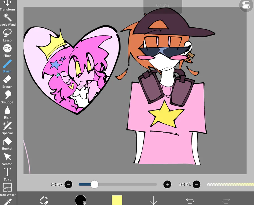The width and height of the screenshot is (254, 205).
Task: Select the Transform tool
Action: (7, 5)
